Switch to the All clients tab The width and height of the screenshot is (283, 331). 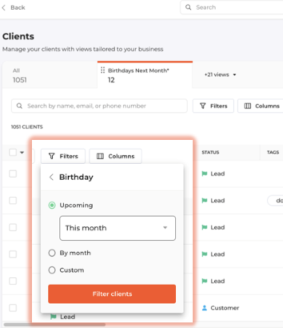click(19, 75)
